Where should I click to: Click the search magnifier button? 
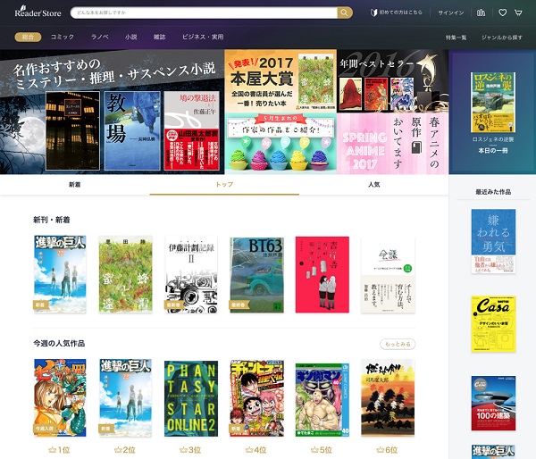[x=345, y=13]
